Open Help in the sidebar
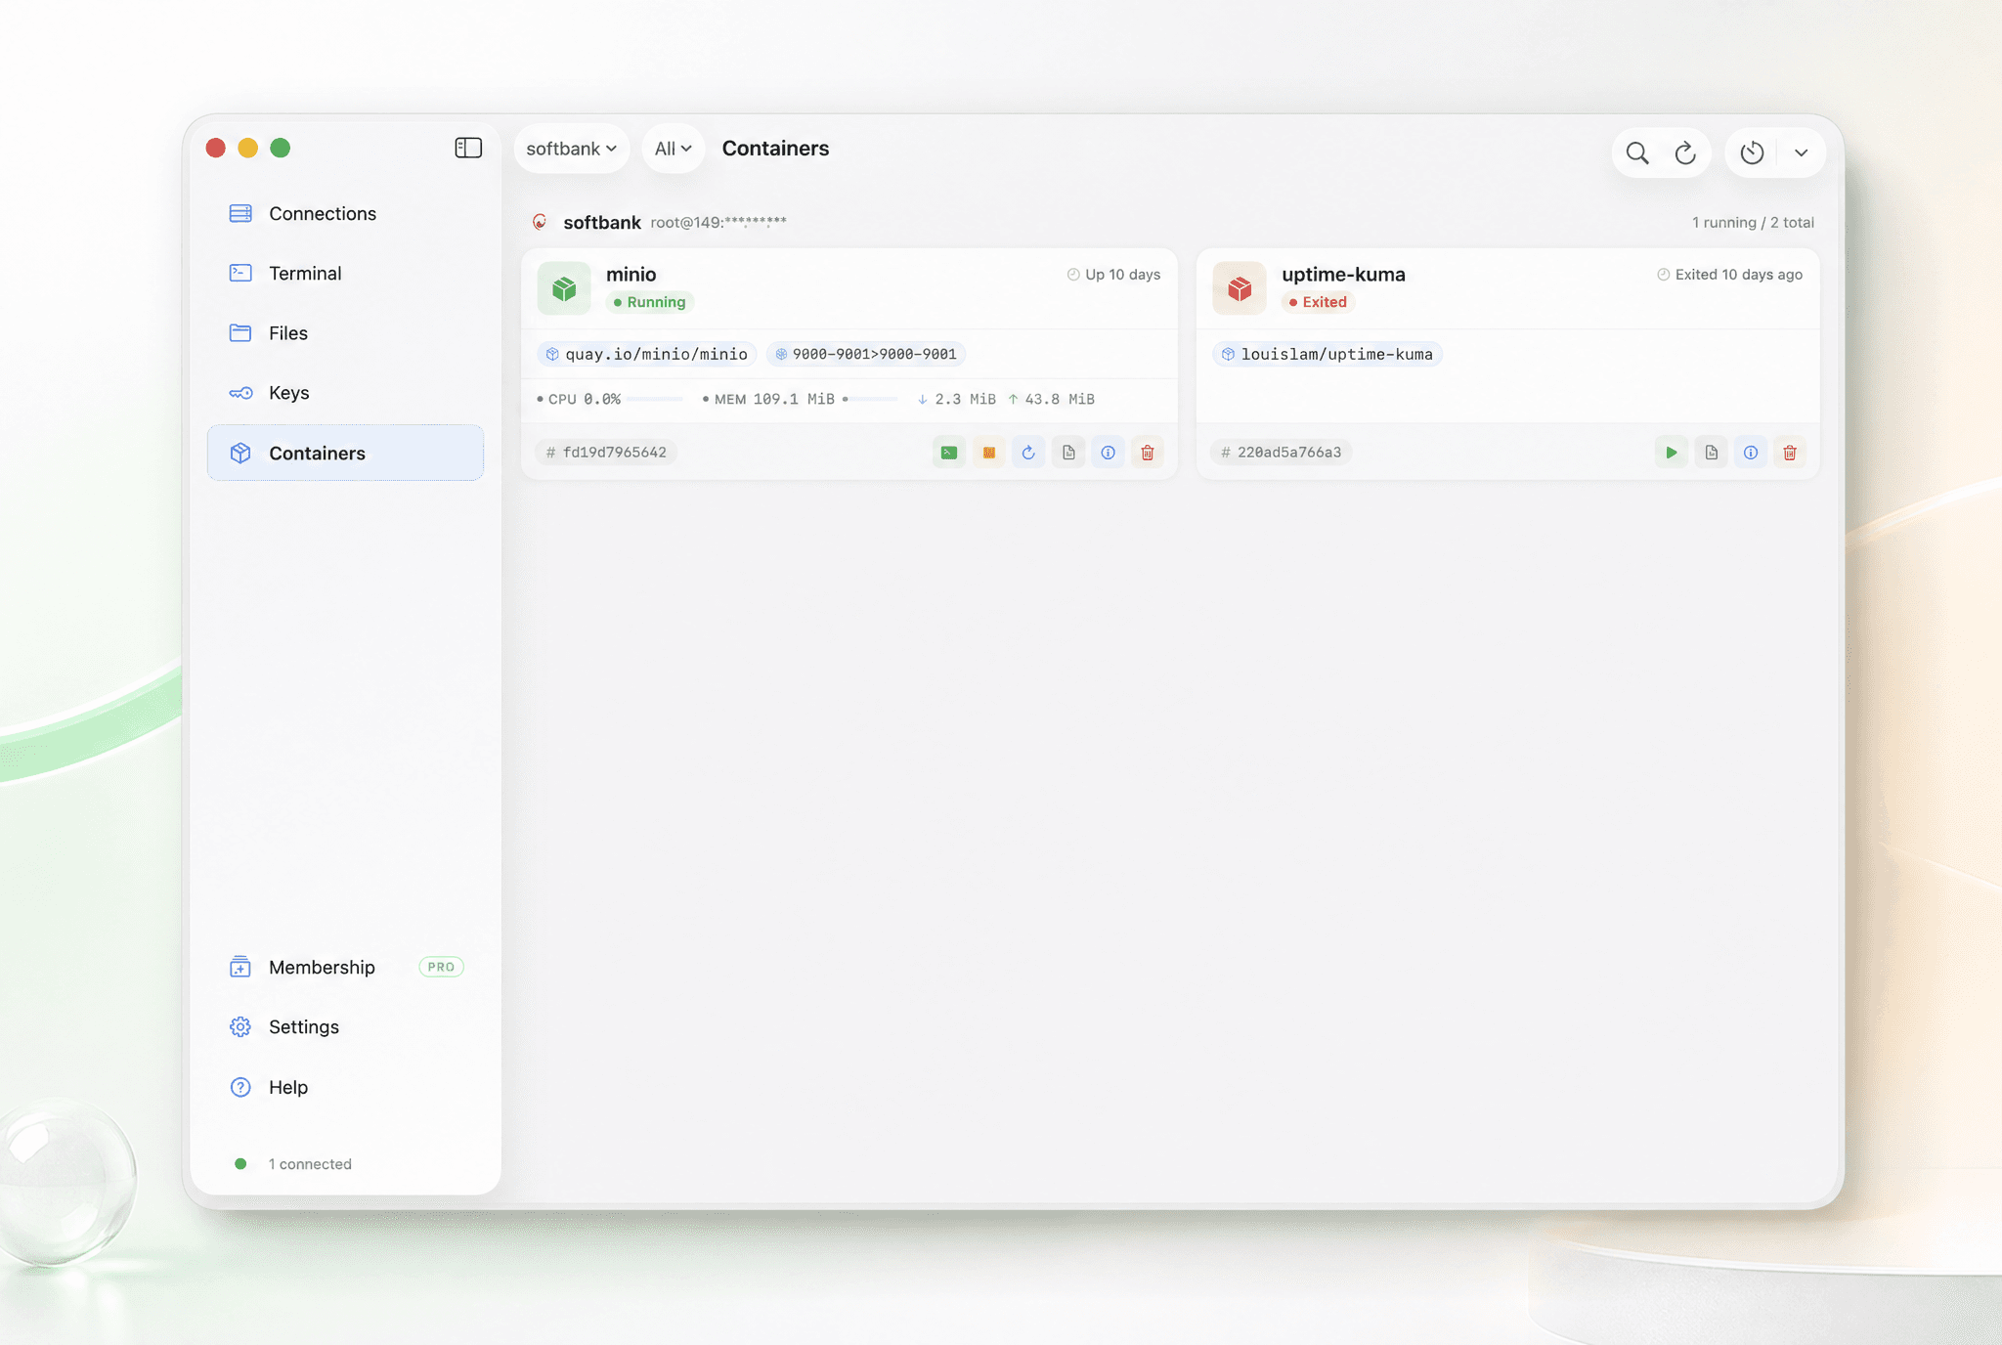Viewport: 2002px width, 1345px height. [345, 1087]
